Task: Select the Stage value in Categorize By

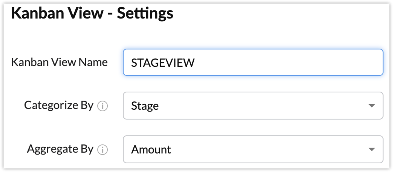Action: click(x=145, y=106)
